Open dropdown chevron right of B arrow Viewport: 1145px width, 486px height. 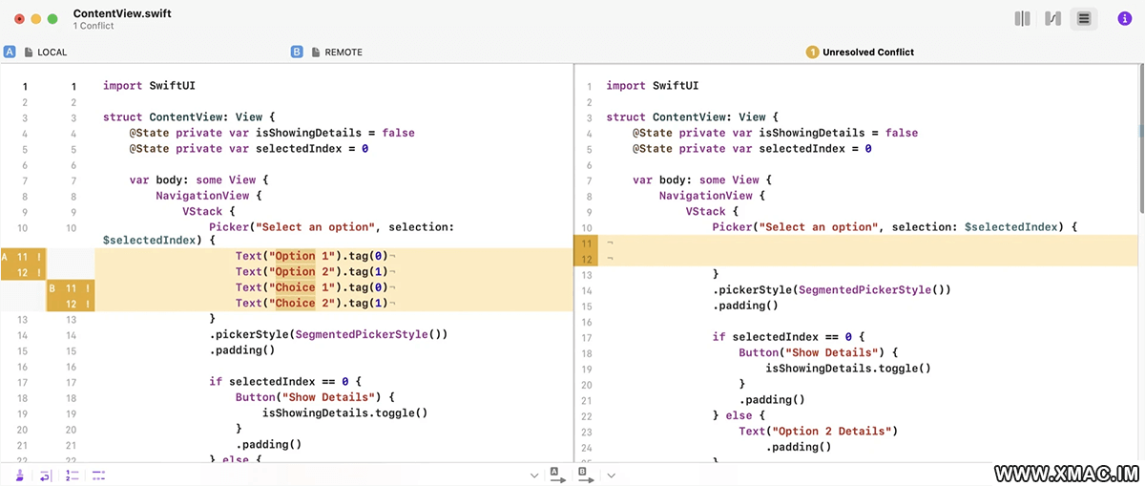611,475
